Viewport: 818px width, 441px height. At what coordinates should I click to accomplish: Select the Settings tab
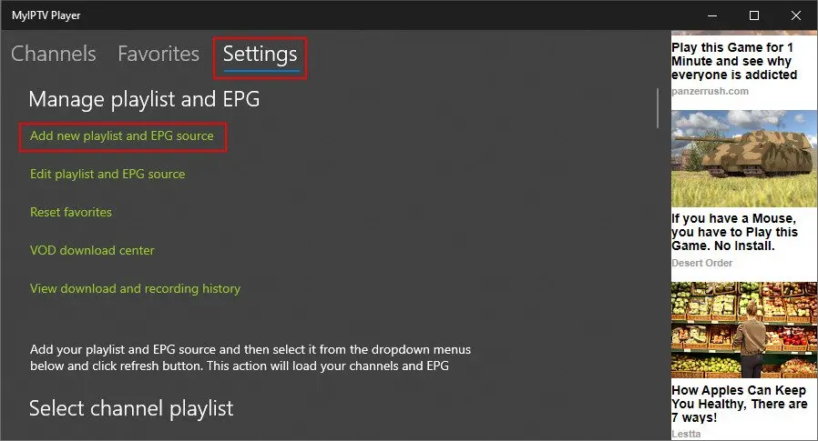tap(260, 55)
